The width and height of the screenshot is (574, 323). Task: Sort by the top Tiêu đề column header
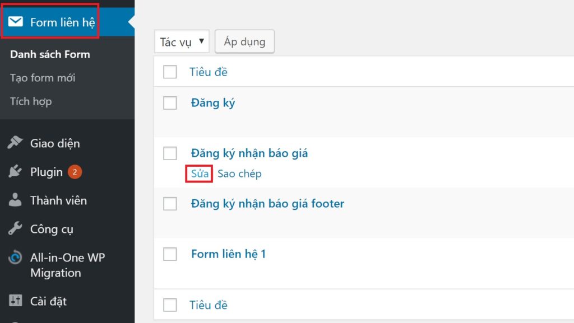click(x=209, y=72)
